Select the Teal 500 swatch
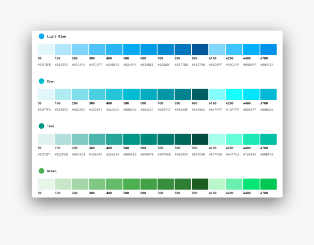 click(131, 139)
